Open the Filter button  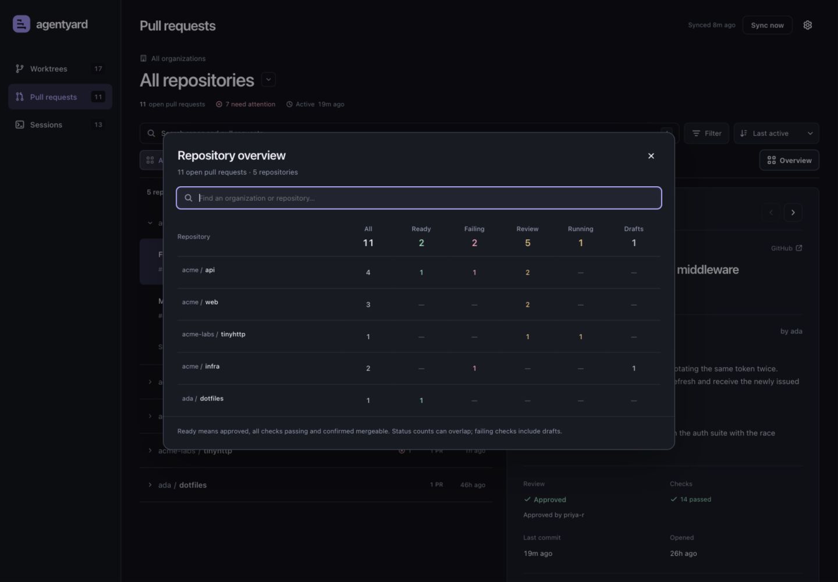(x=706, y=133)
